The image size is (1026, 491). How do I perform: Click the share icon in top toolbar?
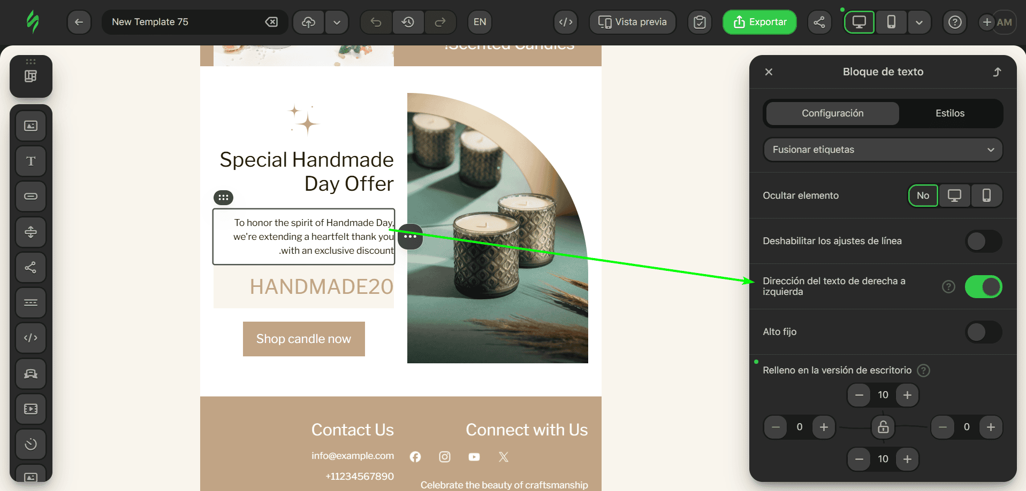(x=819, y=22)
